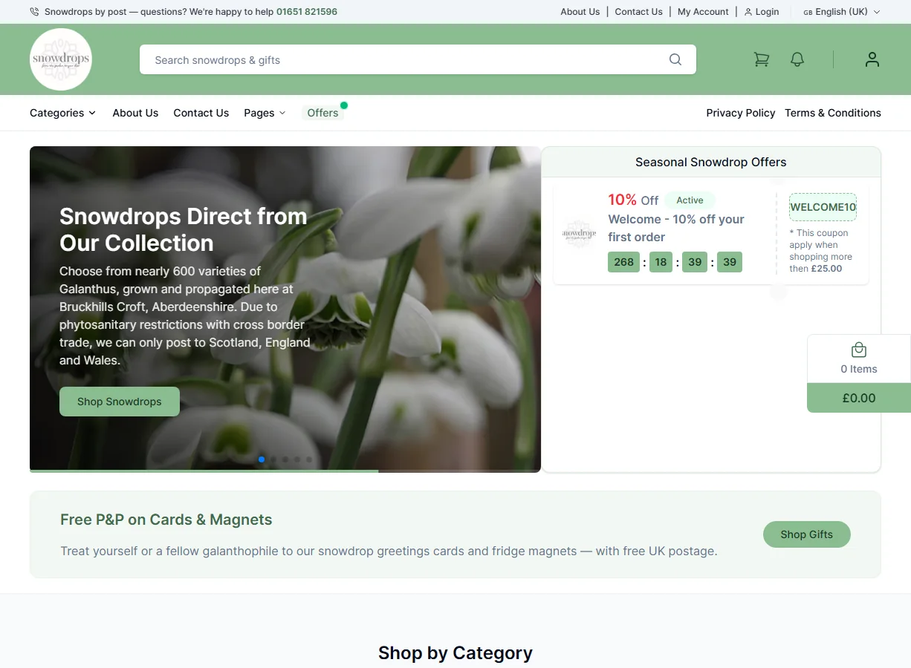Viewport: 911px width, 668px height.
Task: Click the 'Shop by Category' heading
Action: (x=455, y=652)
